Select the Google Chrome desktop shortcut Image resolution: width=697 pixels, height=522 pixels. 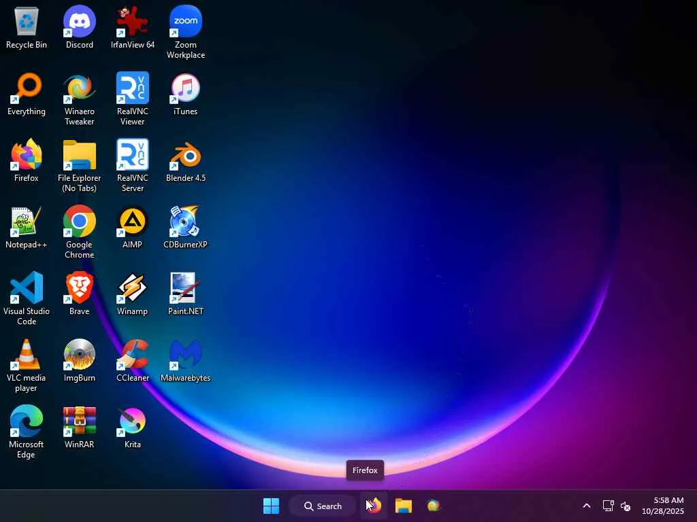tap(80, 232)
